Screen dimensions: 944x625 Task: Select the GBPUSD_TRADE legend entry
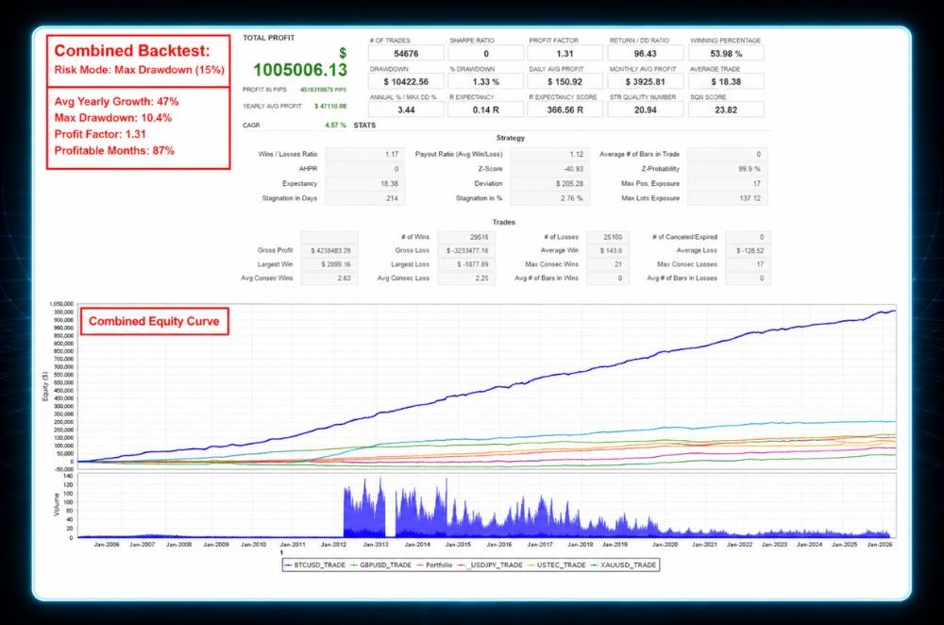[x=380, y=565]
